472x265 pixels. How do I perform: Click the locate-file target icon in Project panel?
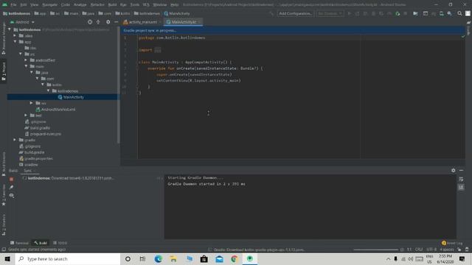coord(90,22)
